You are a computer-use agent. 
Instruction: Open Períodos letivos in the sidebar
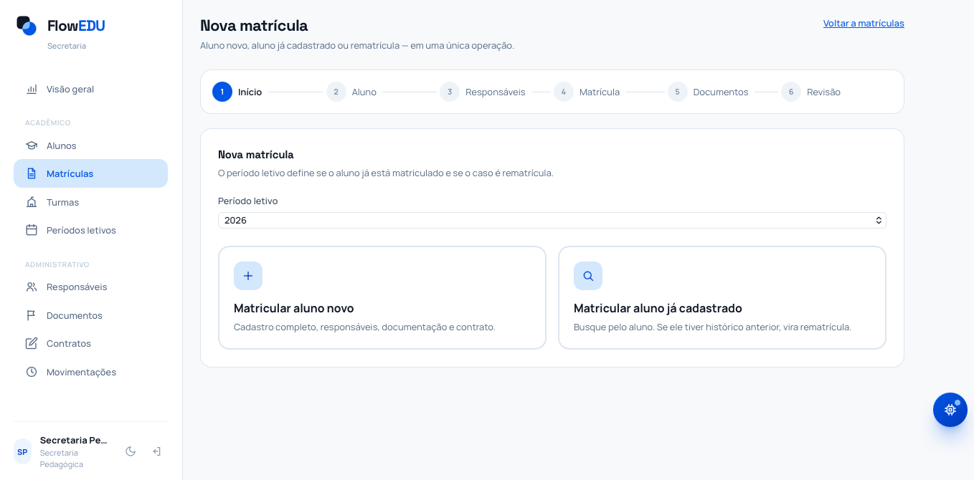[90, 230]
